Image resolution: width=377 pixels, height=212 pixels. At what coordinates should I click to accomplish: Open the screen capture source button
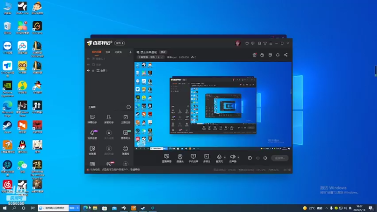pyautogui.click(x=167, y=158)
